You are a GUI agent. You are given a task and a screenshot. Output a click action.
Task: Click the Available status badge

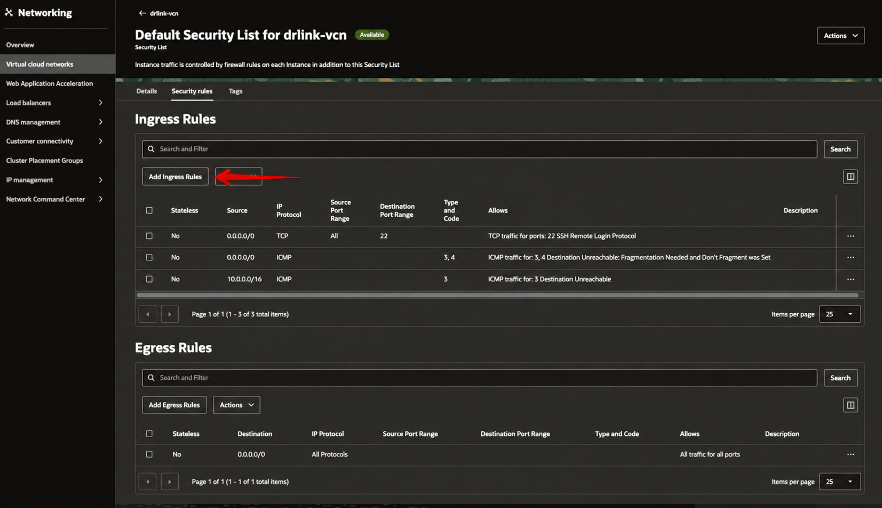[372, 35]
